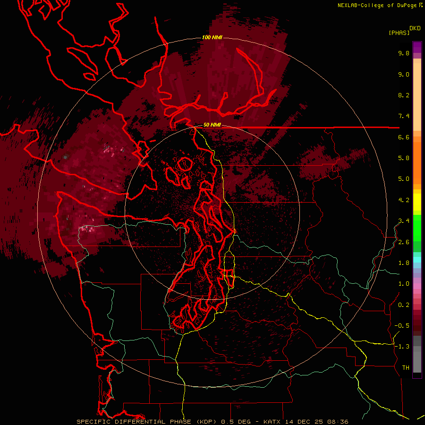Viewport: 425px width, 425px height.
Task: Click the 9.0 color scale value
Action: [404, 75]
